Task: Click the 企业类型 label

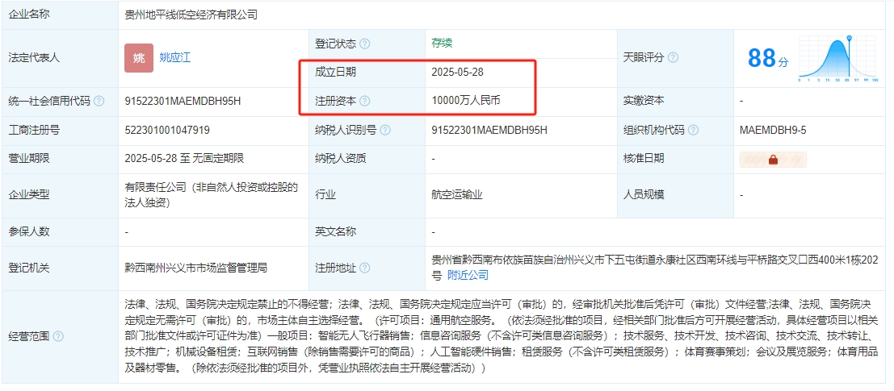Action: click(29, 194)
